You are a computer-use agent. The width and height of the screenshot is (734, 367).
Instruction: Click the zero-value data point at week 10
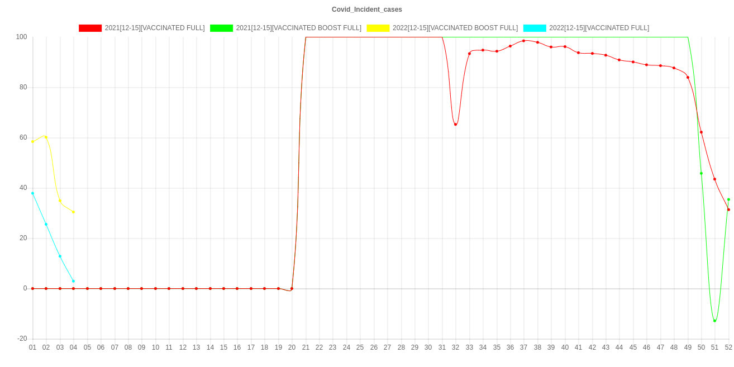point(155,289)
